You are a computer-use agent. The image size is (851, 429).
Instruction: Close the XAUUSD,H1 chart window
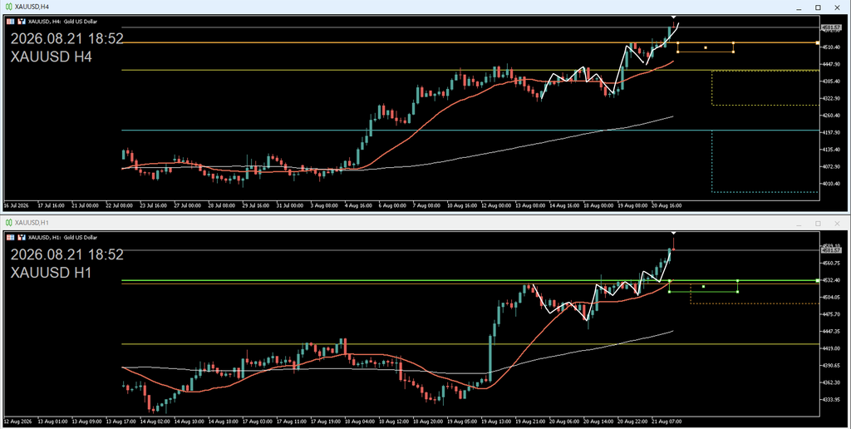point(837,223)
